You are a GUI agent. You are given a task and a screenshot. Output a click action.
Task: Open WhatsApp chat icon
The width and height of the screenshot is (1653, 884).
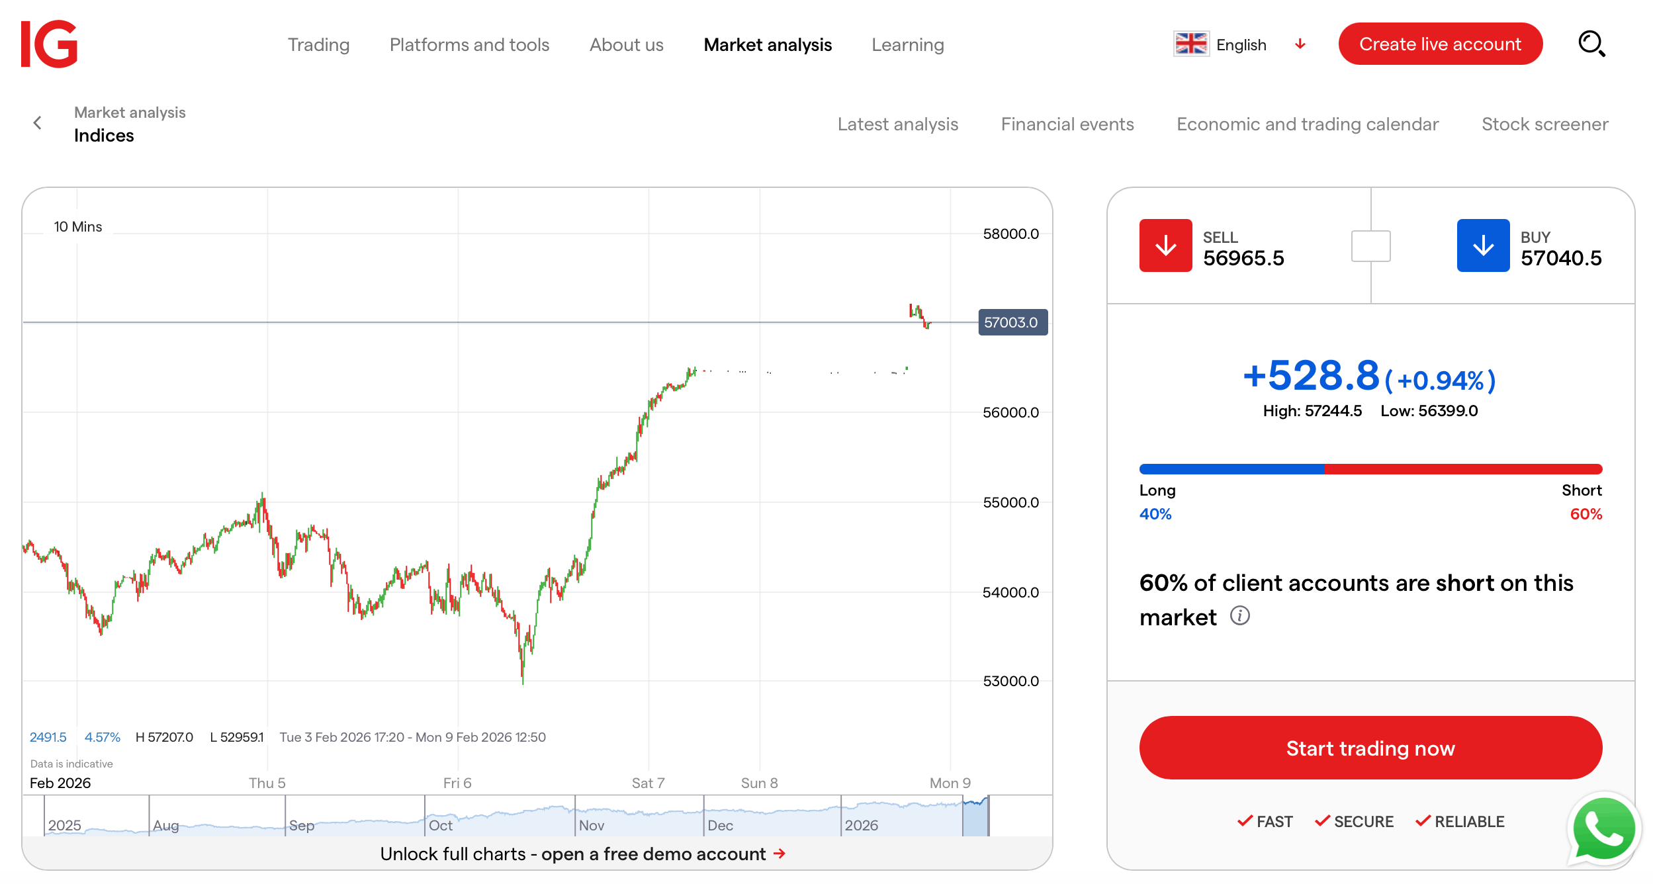coord(1603,829)
